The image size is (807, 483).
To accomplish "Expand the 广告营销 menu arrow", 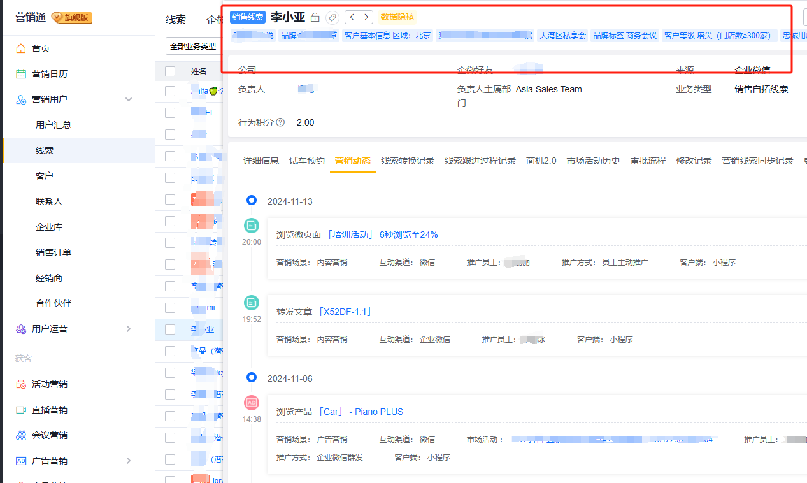I will [129, 461].
